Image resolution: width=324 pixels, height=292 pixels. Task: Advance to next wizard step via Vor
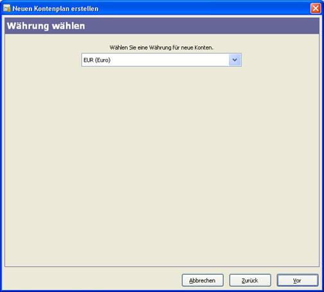click(298, 280)
